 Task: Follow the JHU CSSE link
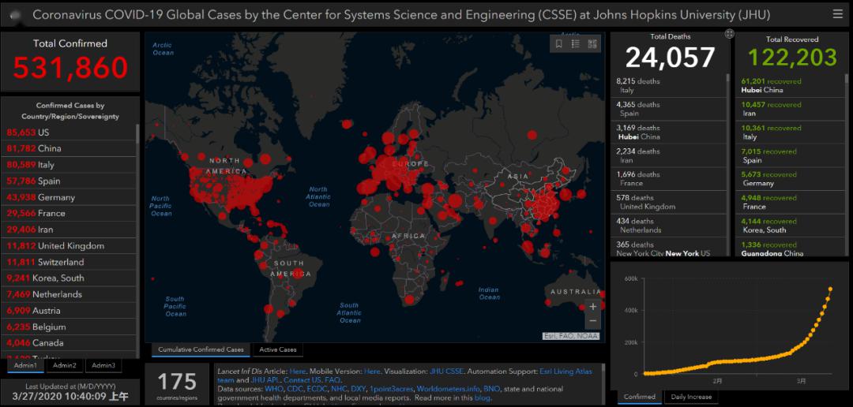click(x=446, y=372)
